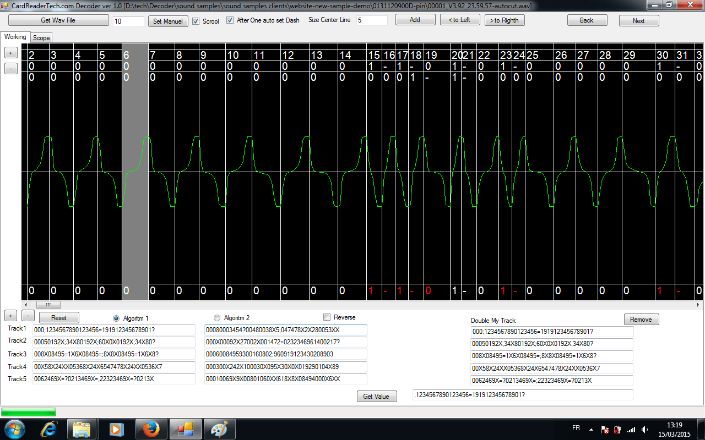
Task: Remove the Double My Track data
Action: 642,319
